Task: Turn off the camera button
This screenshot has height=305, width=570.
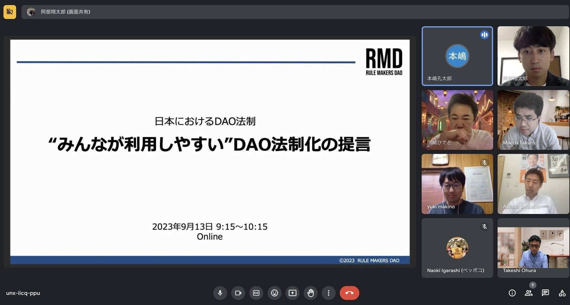Action: [x=238, y=293]
